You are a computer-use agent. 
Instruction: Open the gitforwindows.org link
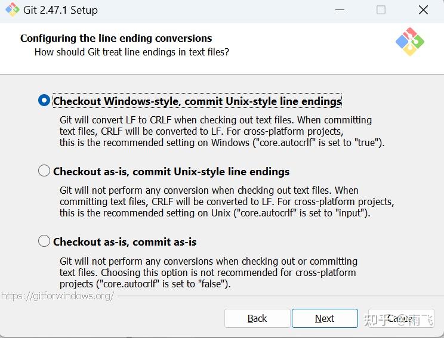pos(57,296)
